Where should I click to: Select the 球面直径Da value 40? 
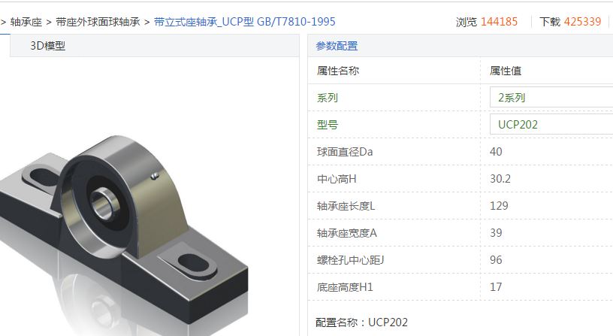[x=496, y=151]
